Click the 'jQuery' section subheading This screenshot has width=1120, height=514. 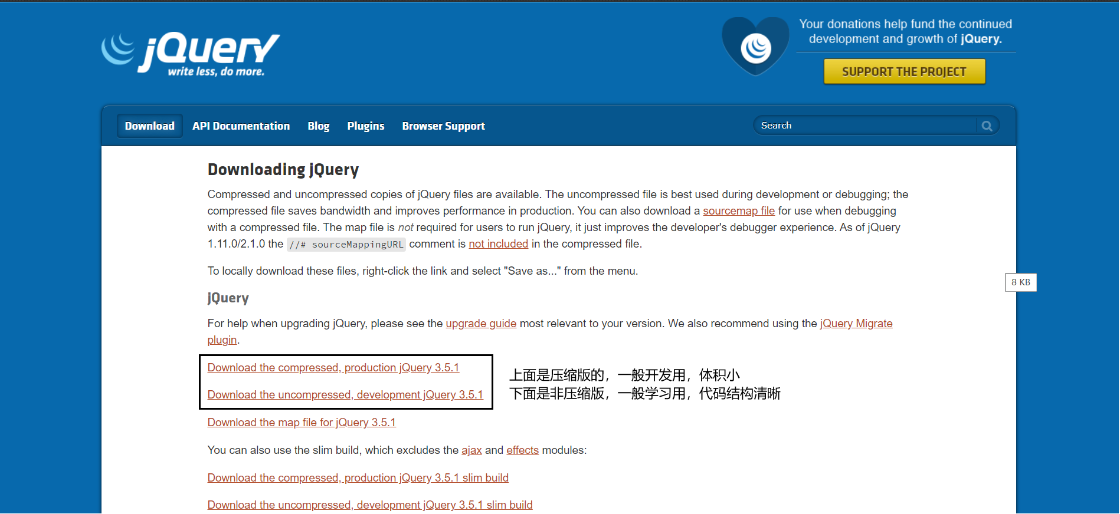228,298
